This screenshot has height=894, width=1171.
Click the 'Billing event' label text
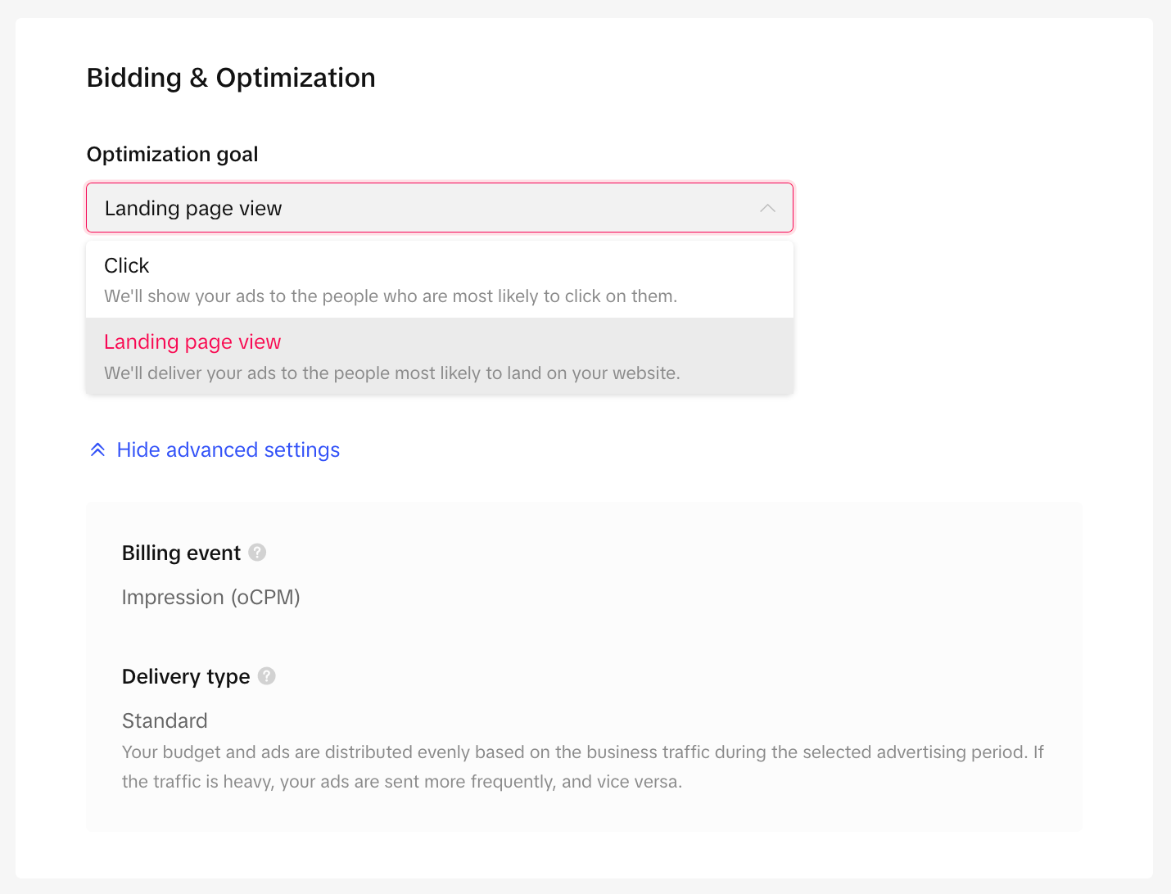pos(181,553)
